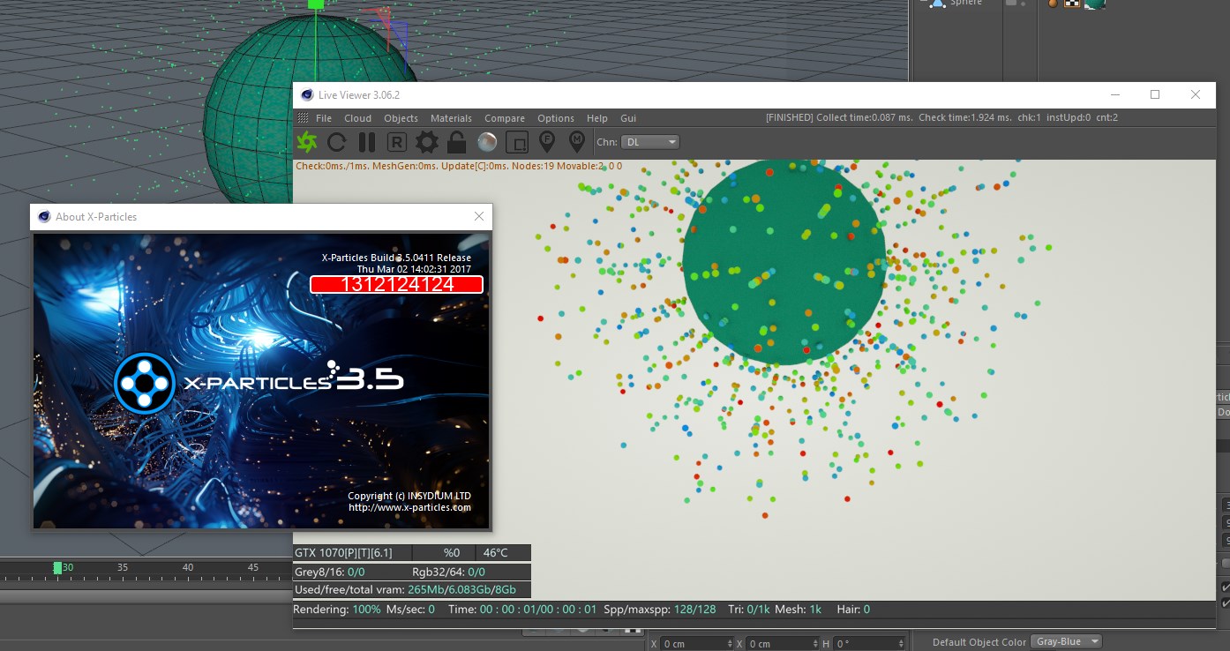The image size is (1230, 651).
Task: Click the 'X-Particles Build 3.5.0411 Release' text
Action: coord(396,258)
